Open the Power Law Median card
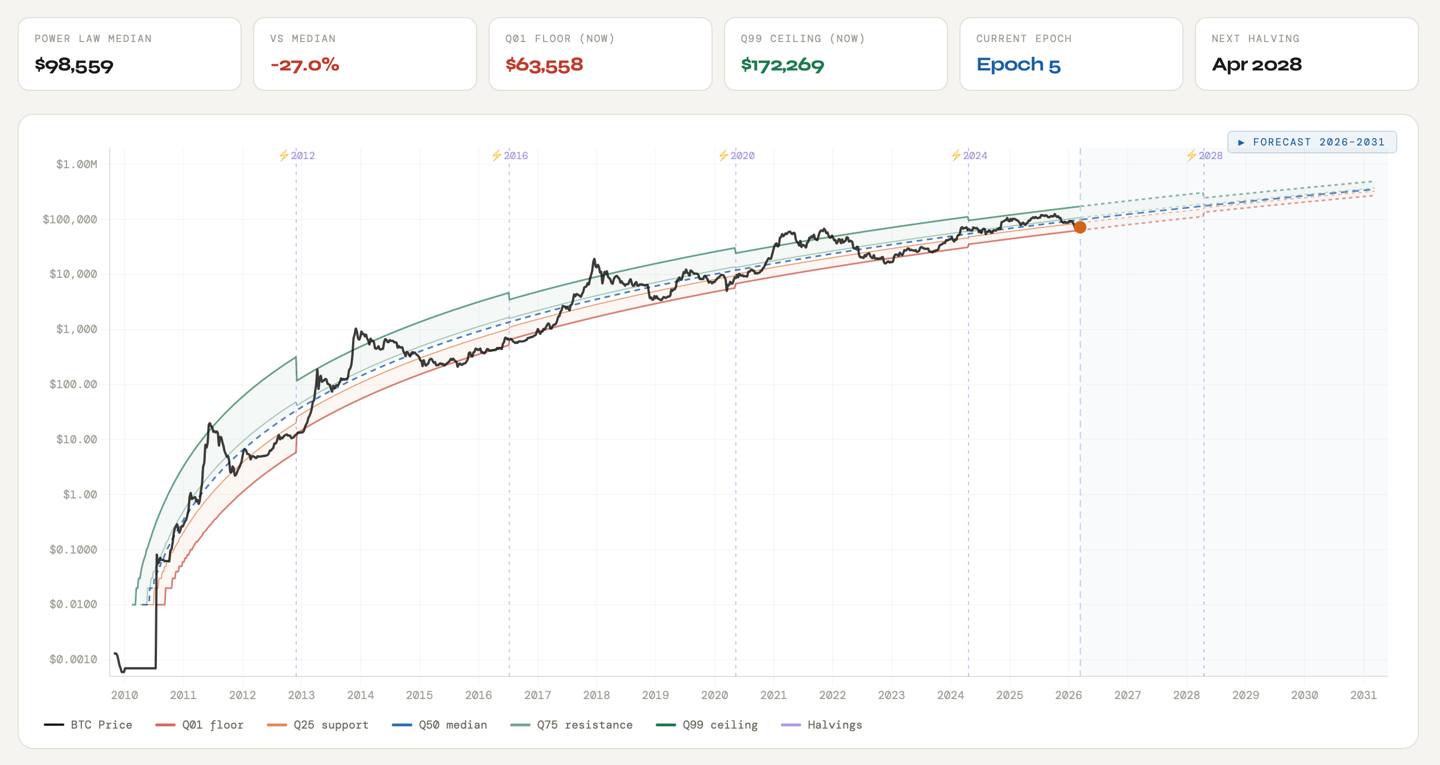The height and width of the screenshot is (765, 1440). click(130, 54)
